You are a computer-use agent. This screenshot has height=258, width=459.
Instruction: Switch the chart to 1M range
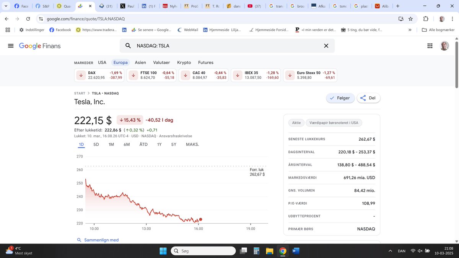point(111,144)
